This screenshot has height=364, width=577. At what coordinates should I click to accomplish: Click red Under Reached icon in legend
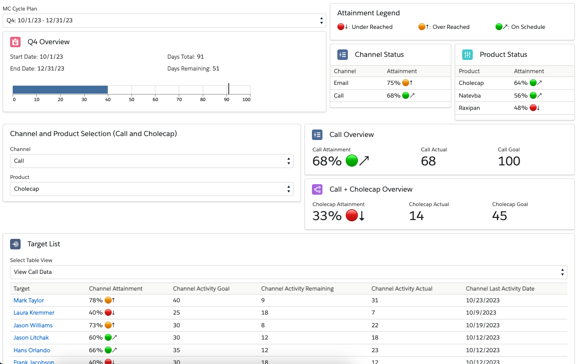[x=341, y=27]
